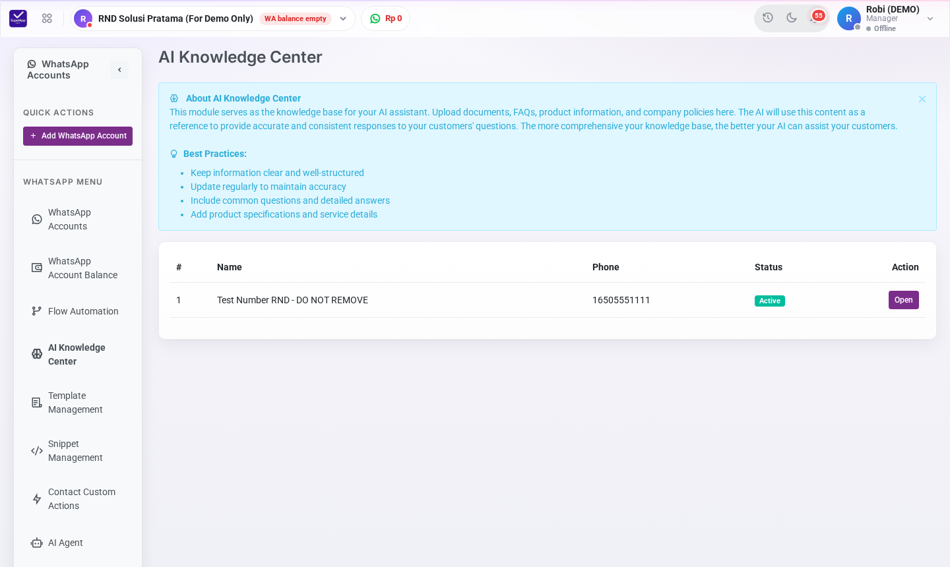Open Contact Custom Actions menu text
The width and height of the screenshot is (950, 567).
[x=82, y=499]
